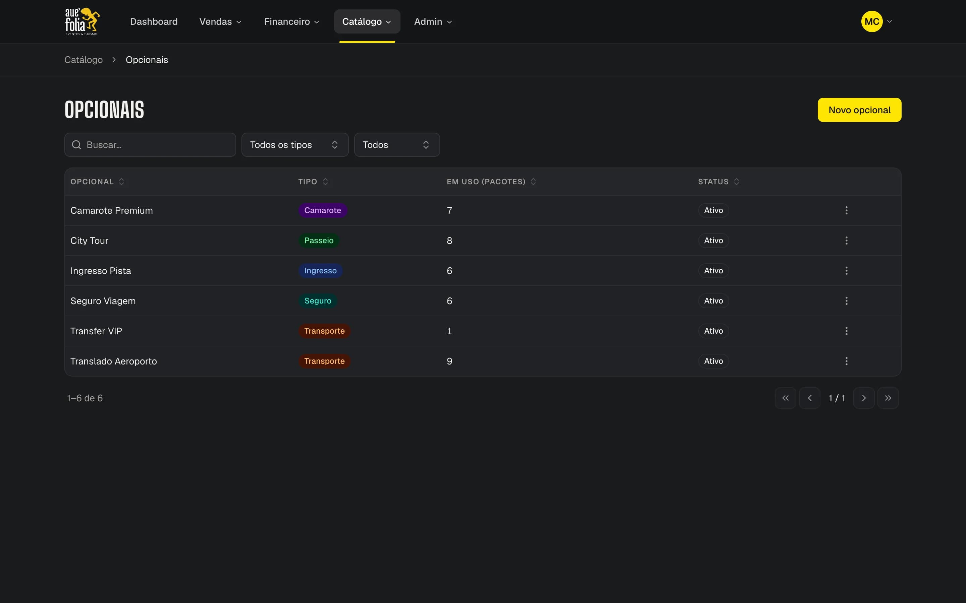This screenshot has height=603, width=966.
Task: Go to Catálogo breadcrumb link
Action: [x=84, y=60]
